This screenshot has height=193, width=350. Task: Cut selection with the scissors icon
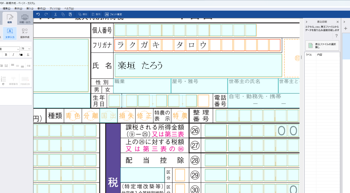(x=56, y=14)
